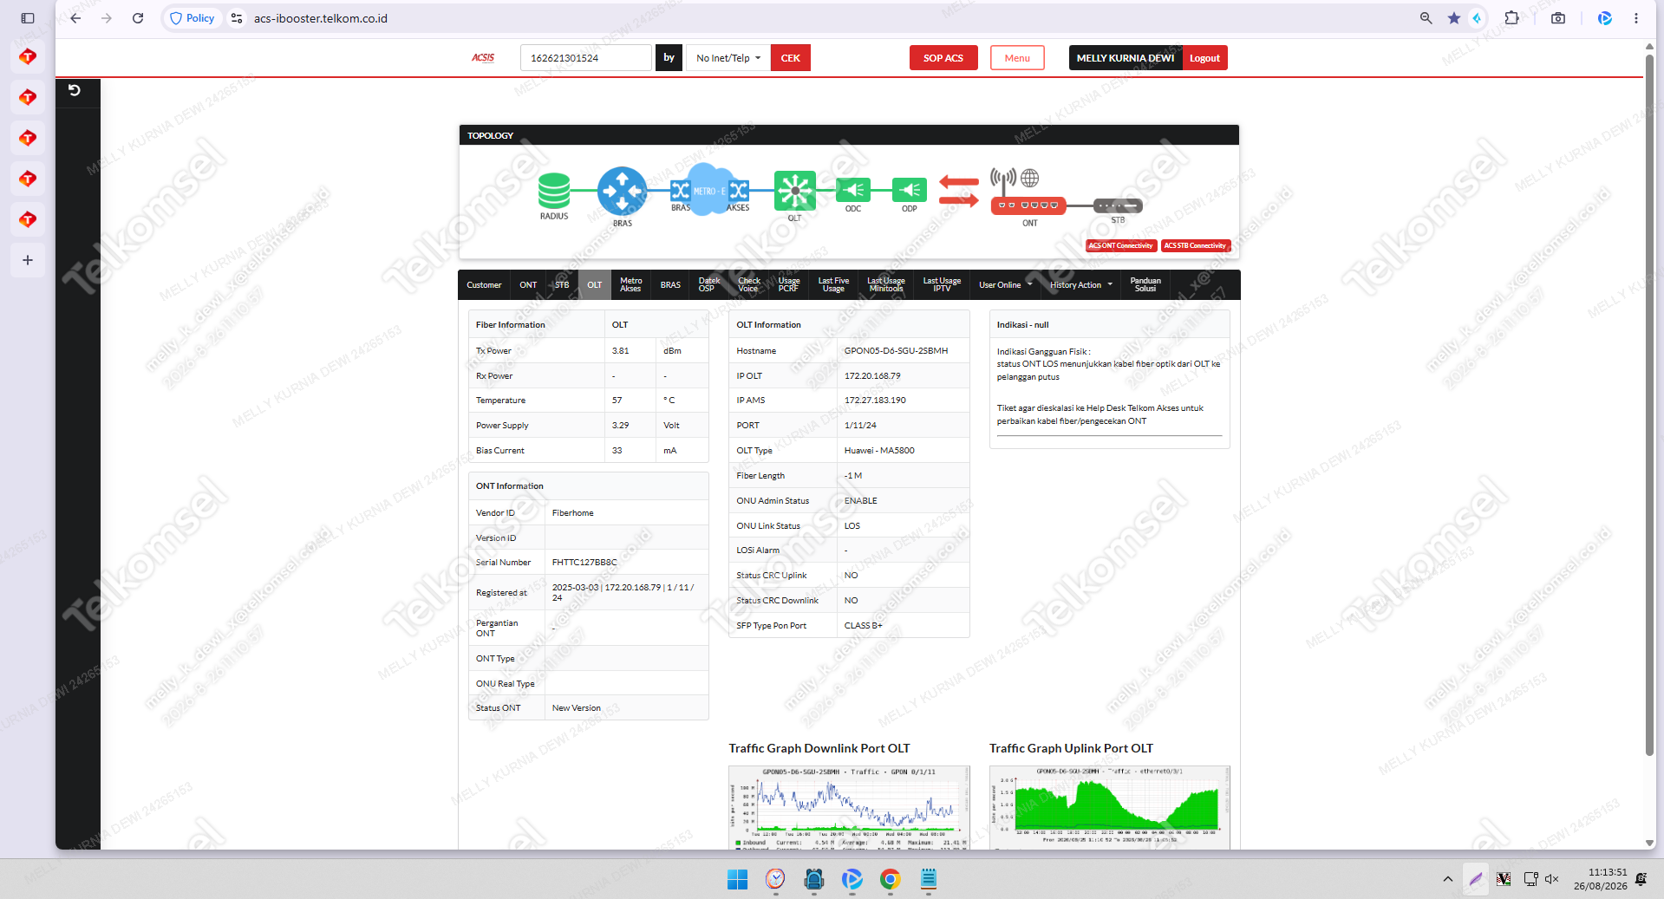
Task: Reload the page
Action: click(138, 18)
